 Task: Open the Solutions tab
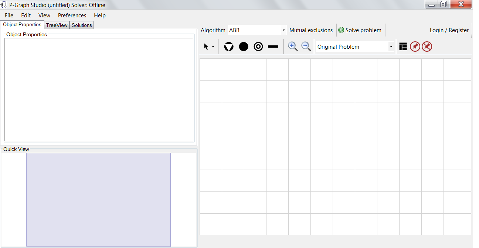(x=81, y=25)
